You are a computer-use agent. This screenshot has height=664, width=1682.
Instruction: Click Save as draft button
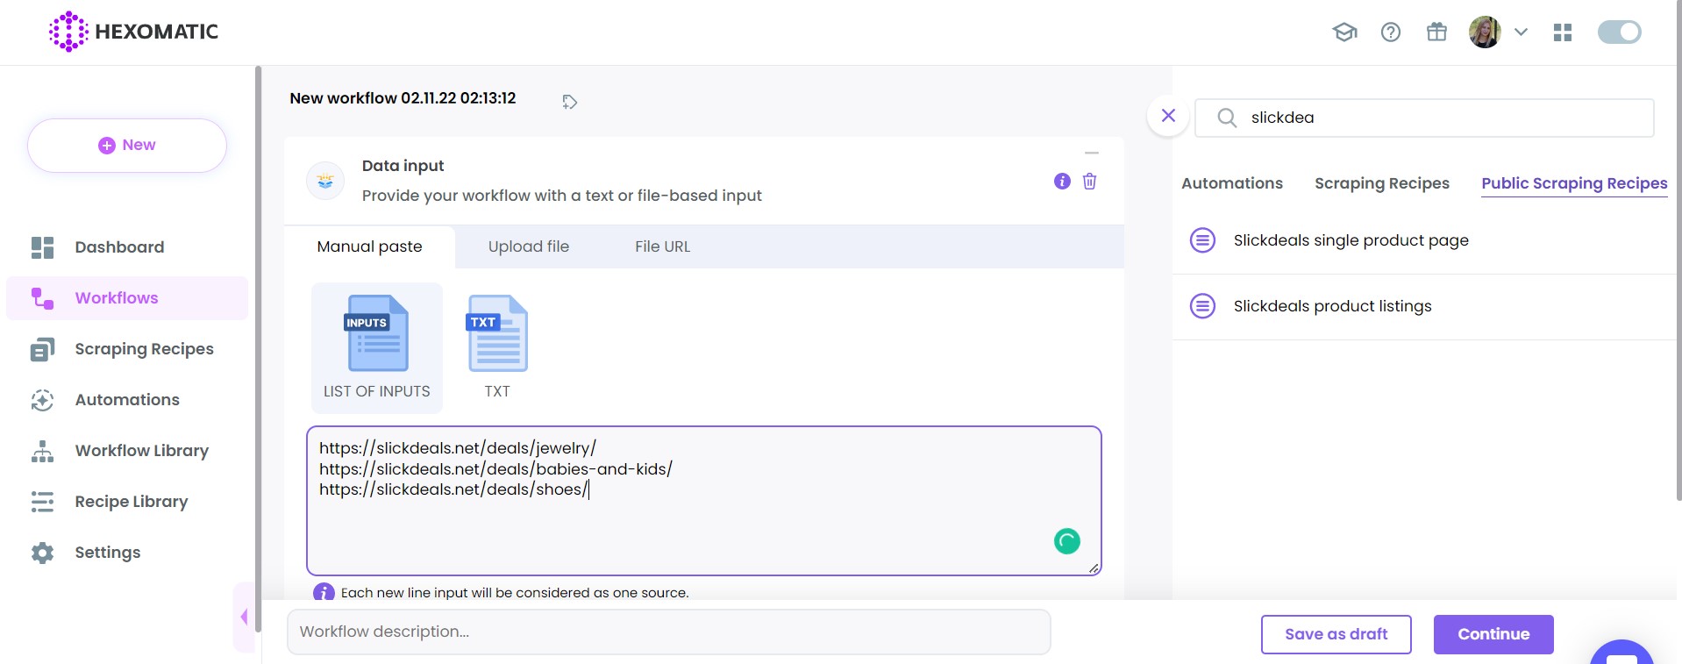pyautogui.click(x=1336, y=634)
